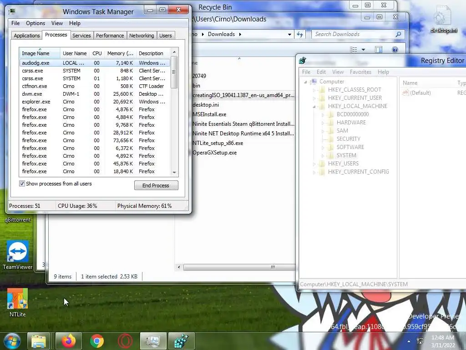Viewport: 466px width, 350px height.
Task: Select the explorer.exe process row
Action: (95, 102)
